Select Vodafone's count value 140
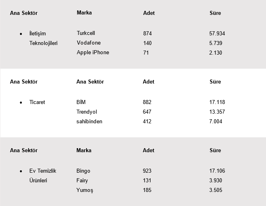266x206 pixels. click(147, 43)
